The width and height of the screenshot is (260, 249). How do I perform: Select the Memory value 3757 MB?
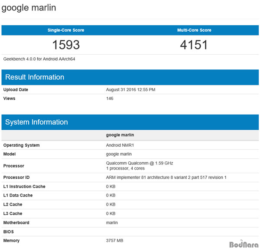pyautogui.click(x=114, y=241)
